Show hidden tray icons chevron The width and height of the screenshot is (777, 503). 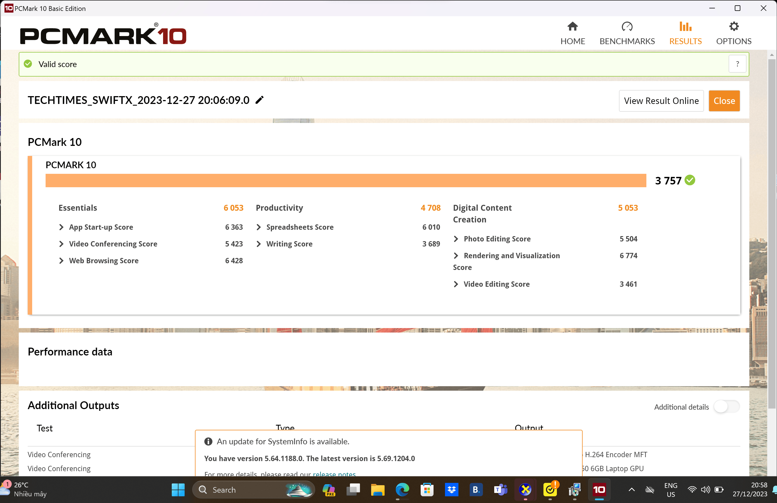(631, 490)
